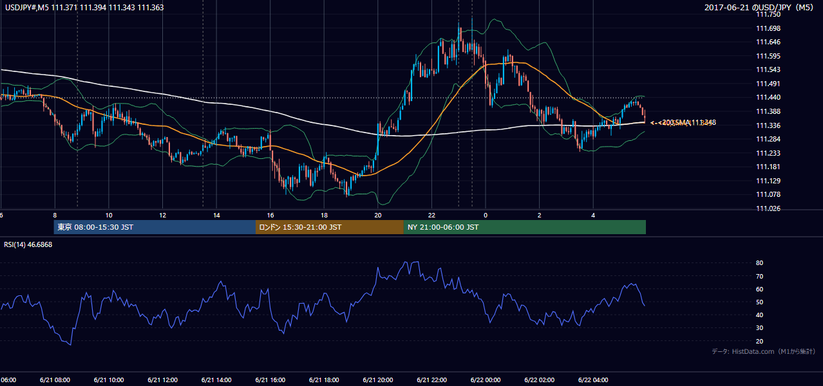Click the 2017-06-21 USD/JPY (M5) chart title
The height and width of the screenshot is (386, 823).
[x=760, y=8]
